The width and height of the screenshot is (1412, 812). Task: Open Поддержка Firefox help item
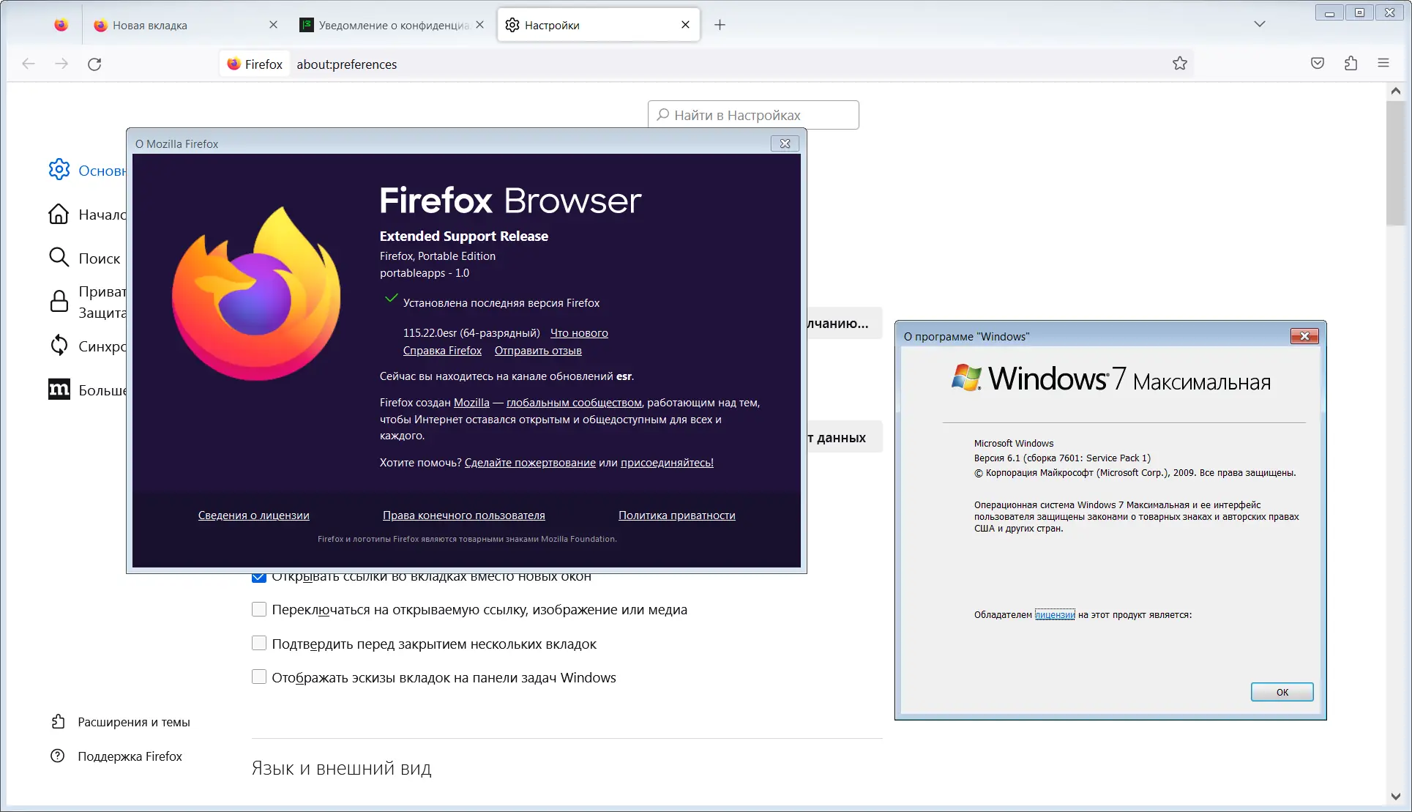[130, 756]
